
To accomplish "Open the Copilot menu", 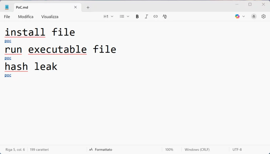I will [x=237, y=16].
